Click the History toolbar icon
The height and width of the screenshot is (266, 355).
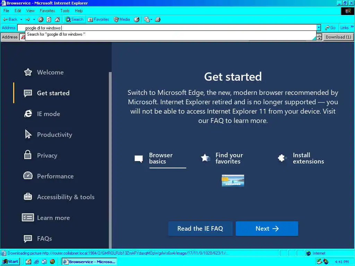point(137,19)
